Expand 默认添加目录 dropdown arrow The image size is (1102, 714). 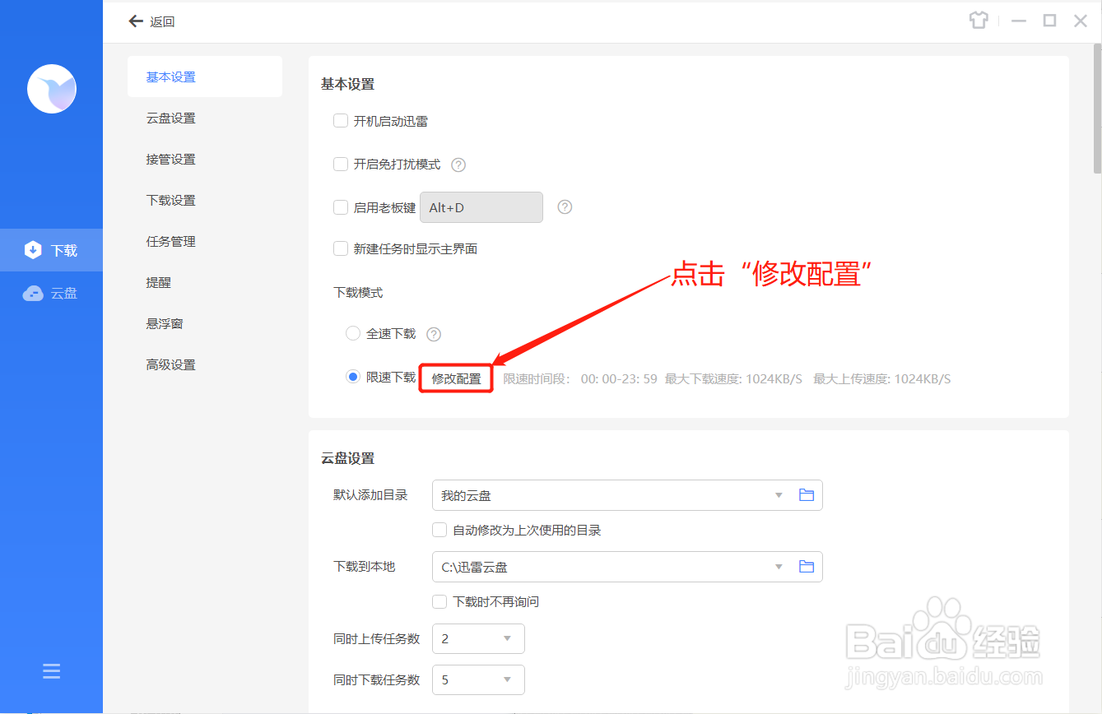[779, 496]
